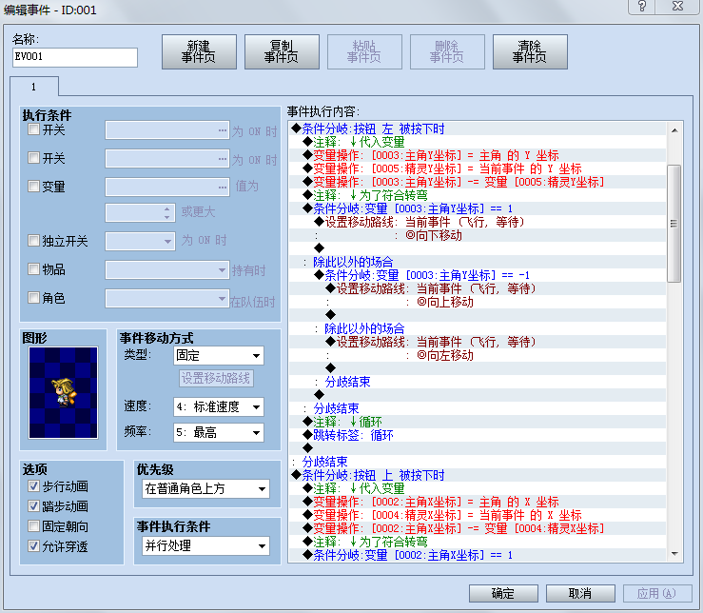Click 复制事件页 button
Screen dimensions: 703x613
click(282, 52)
